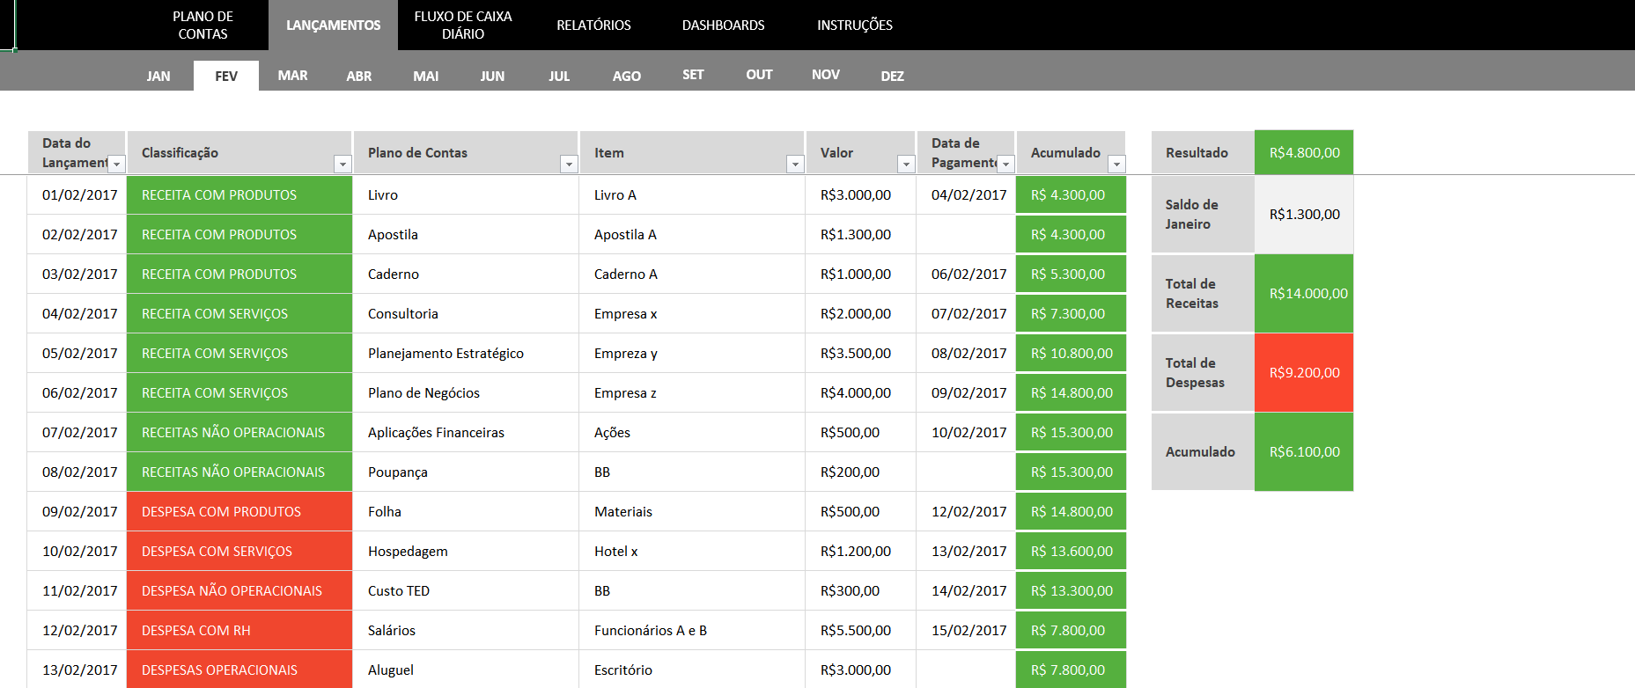Open the Fluxo de Caixa Diário tab
The image size is (1635, 688).
pos(462,26)
